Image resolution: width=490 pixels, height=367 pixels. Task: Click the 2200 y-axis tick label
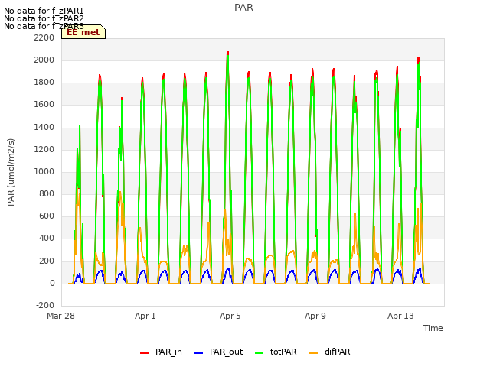44,37
